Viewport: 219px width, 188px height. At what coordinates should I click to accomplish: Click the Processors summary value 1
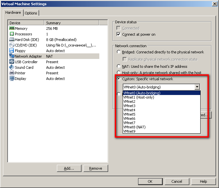pyautogui.click(x=47, y=34)
